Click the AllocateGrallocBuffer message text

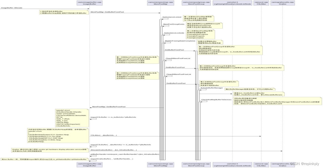114,150
